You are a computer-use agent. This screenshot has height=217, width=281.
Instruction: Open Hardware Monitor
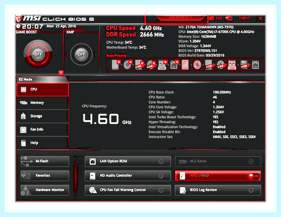[x=45, y=190]
